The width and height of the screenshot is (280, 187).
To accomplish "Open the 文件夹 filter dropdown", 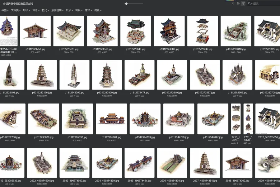I will tap(16, 10).
